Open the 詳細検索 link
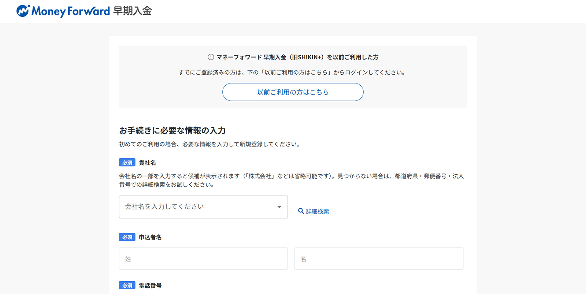The width and height of the screenshot is (586, 294). [x=317, y=211]
